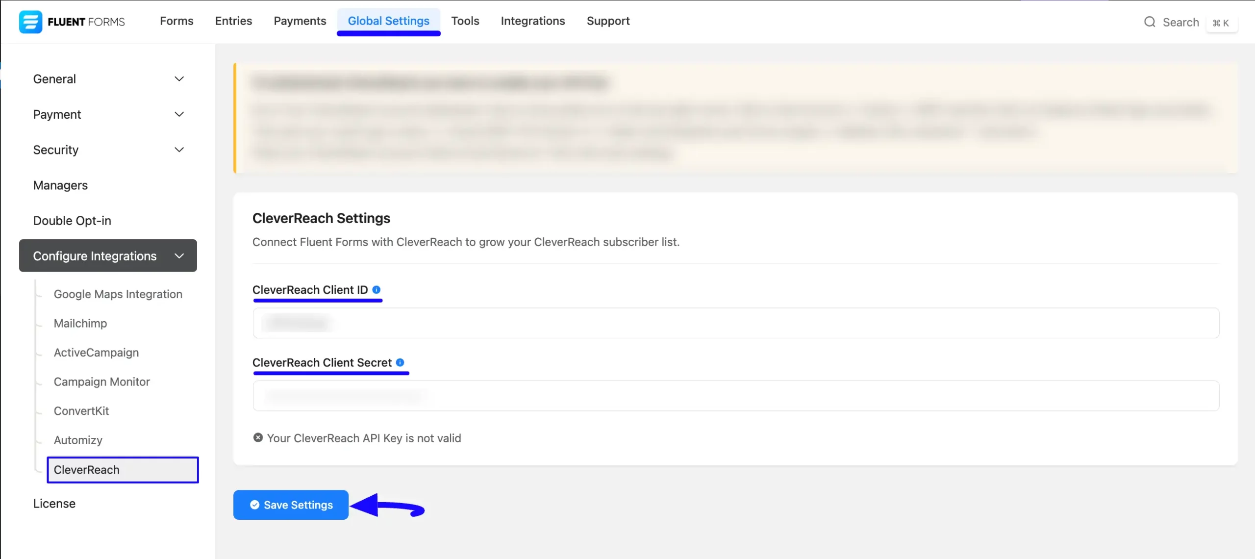Screen dimensions: 1255x559
Task: Click 'Your CleverReach API Key is not valid' text
Action: pyautogui.click(x=364, y=438)
